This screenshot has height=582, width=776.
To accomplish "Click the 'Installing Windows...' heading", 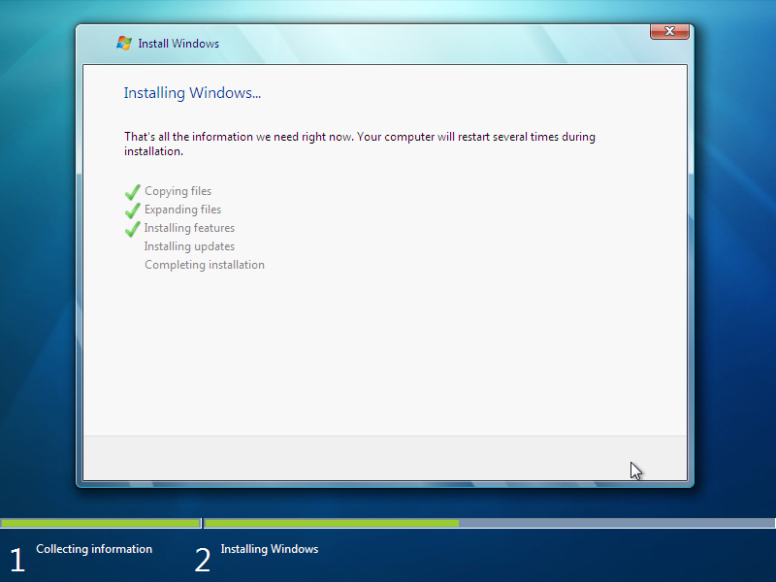I will (x=192, y=92).
